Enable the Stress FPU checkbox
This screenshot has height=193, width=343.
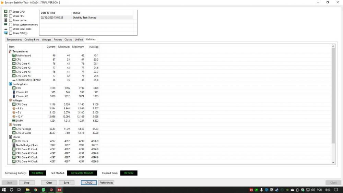click(11, 16)
